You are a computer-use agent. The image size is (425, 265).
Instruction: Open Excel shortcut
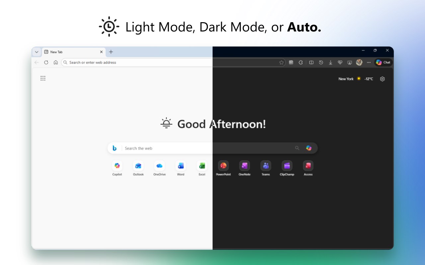pos(202,168)
